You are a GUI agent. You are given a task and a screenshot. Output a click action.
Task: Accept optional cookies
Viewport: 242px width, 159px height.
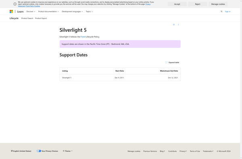pos(177,4)
